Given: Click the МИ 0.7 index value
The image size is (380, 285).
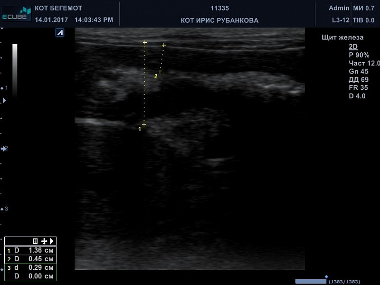Looking at the screenshot, I should (x=363, y=8).
